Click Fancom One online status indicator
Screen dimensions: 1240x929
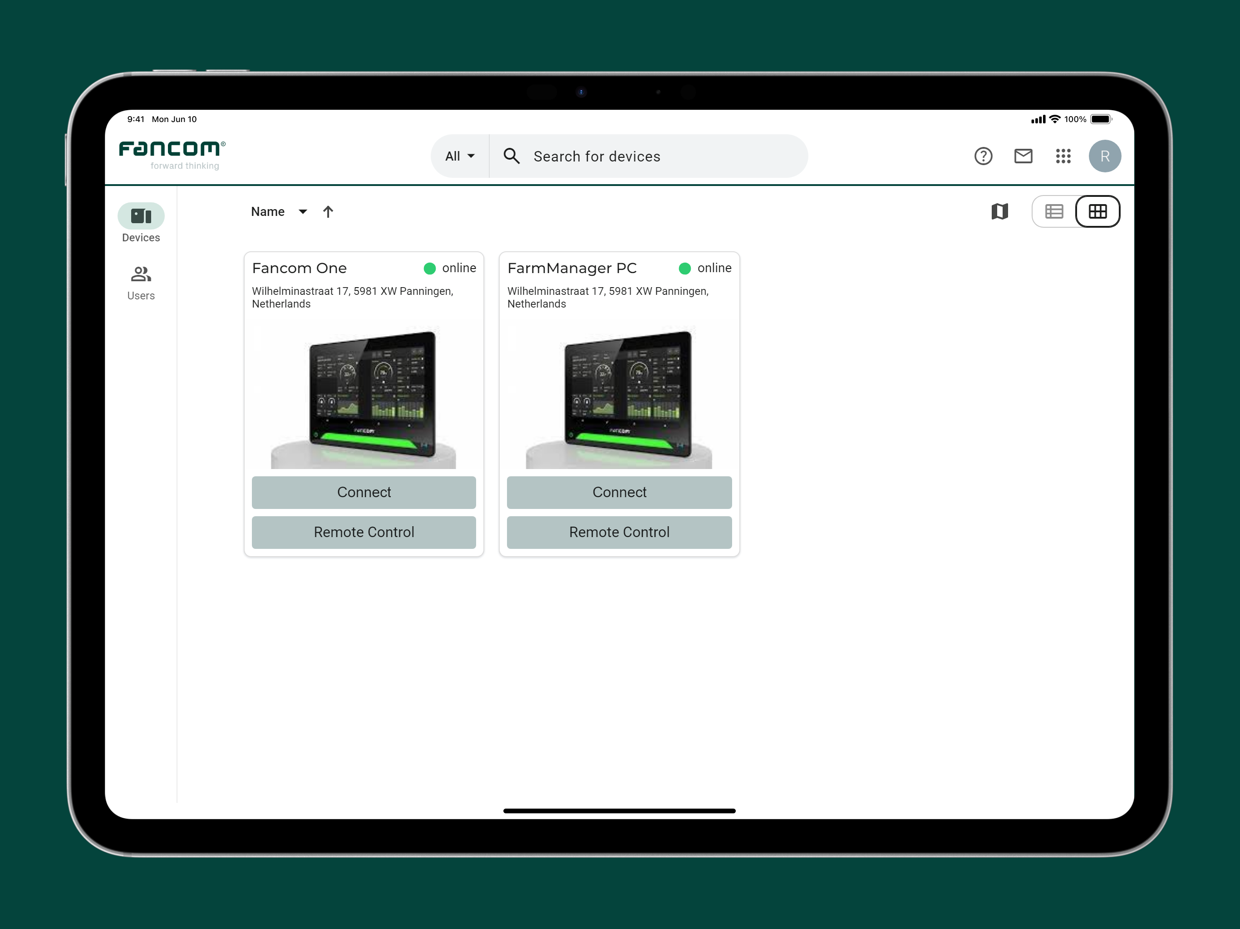click(x=450, y=268)
